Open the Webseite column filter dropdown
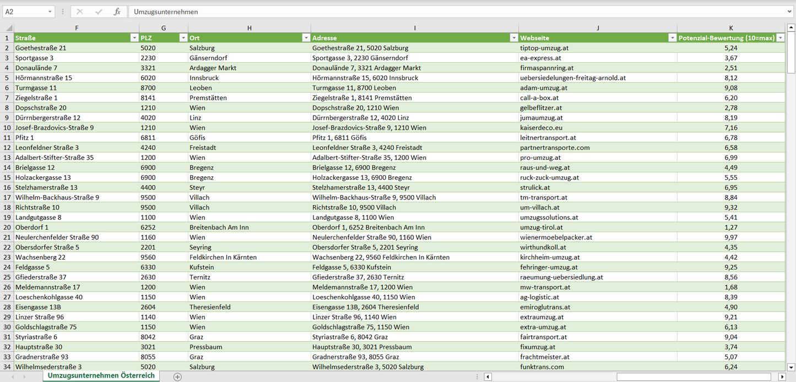This screenshot has height=382, width=796. (672, 38)
